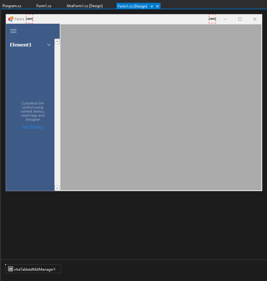
Task: Click the [Add] smart tag near the designed form's window controls
Action: coord(212,19)
